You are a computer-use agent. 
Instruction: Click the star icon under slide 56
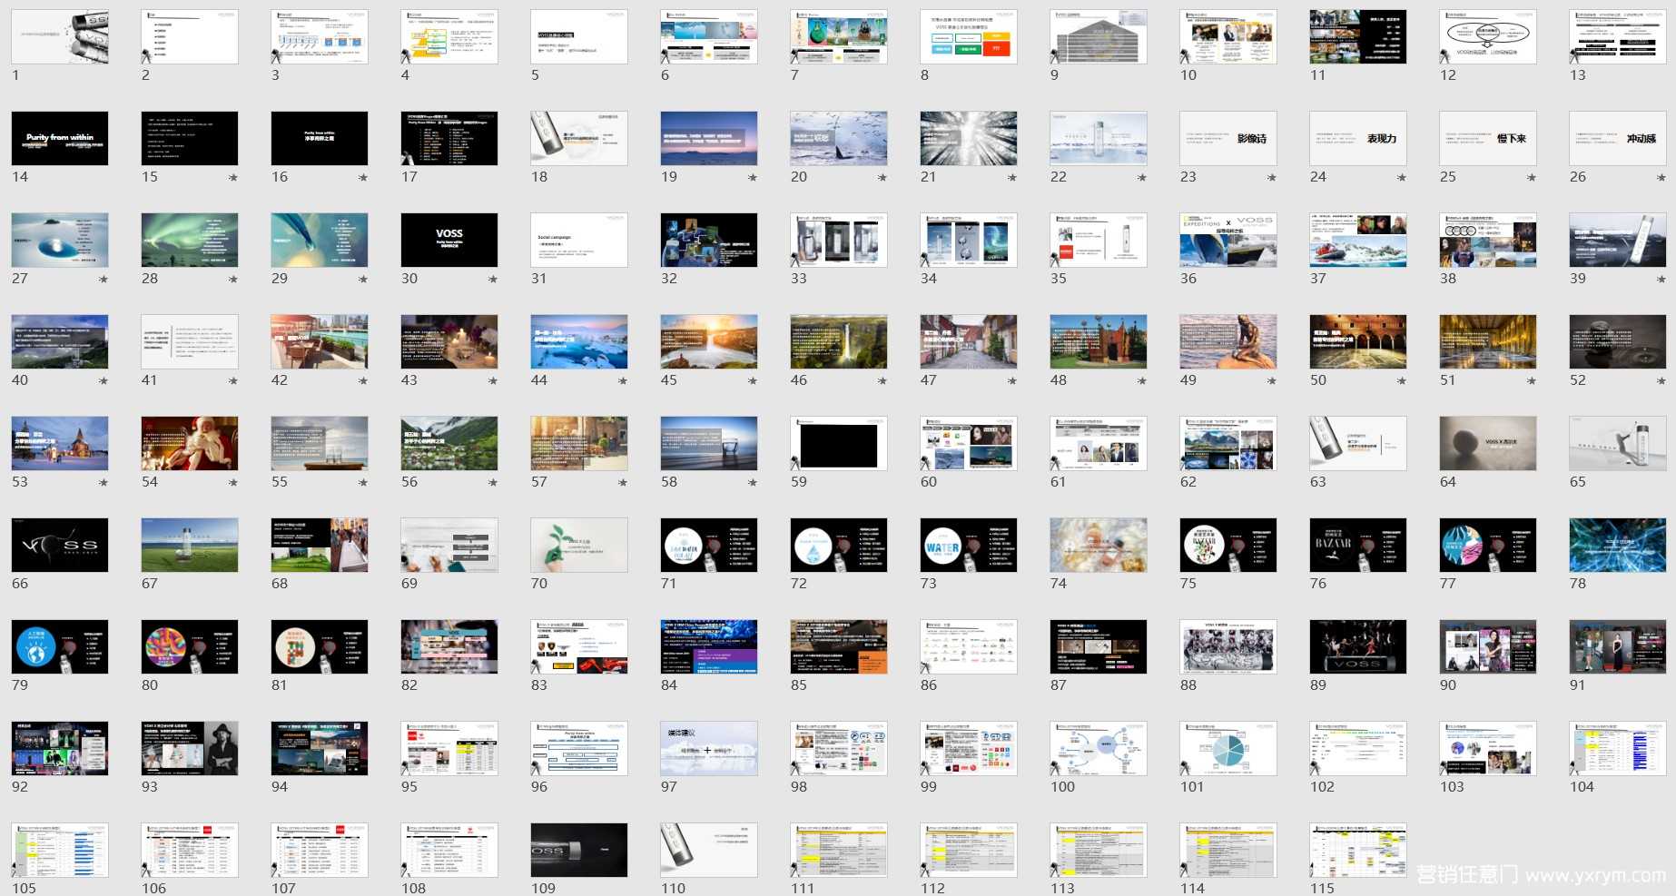(x=493, y=483)
